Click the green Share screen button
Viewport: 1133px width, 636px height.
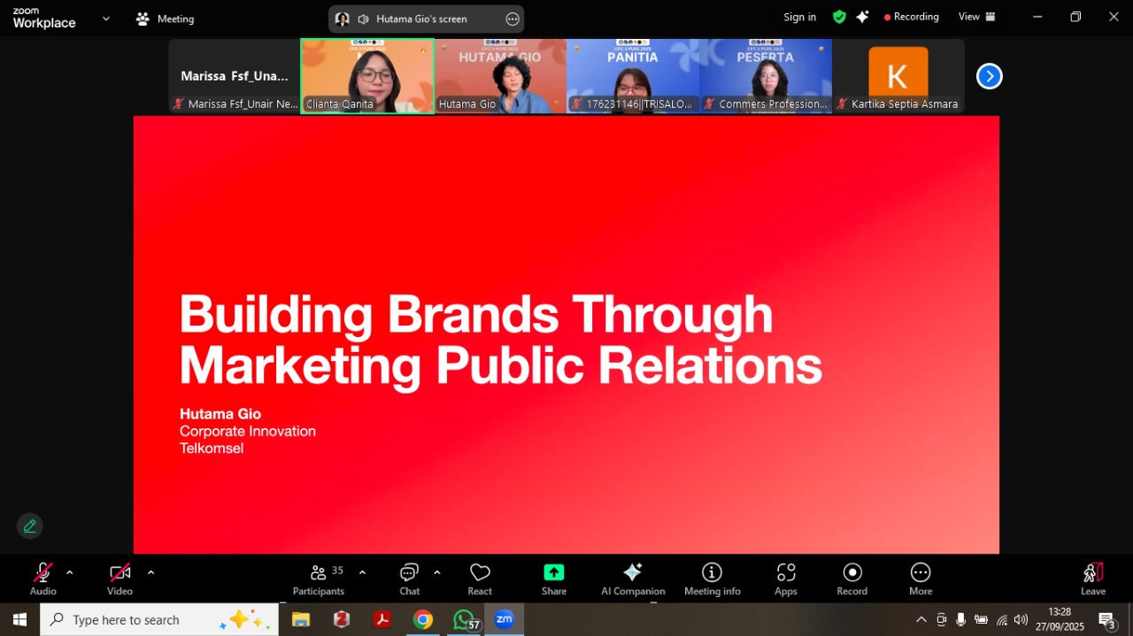point(554,579)
